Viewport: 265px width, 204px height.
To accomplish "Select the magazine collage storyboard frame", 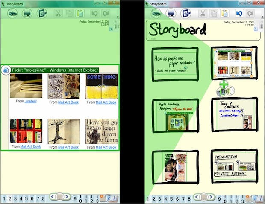I will coord(175,167).
